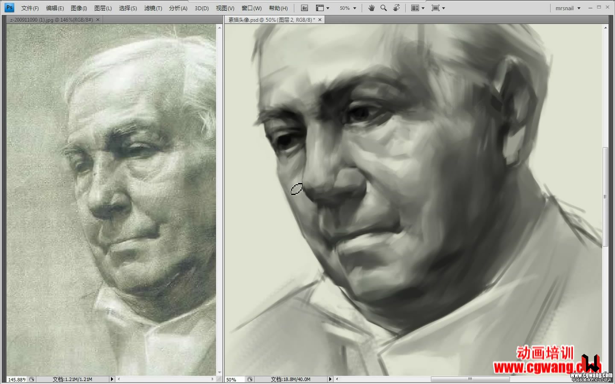The image size is (615, 384).
Task: Select the Zoom magnifier tool
Action: 384,8
